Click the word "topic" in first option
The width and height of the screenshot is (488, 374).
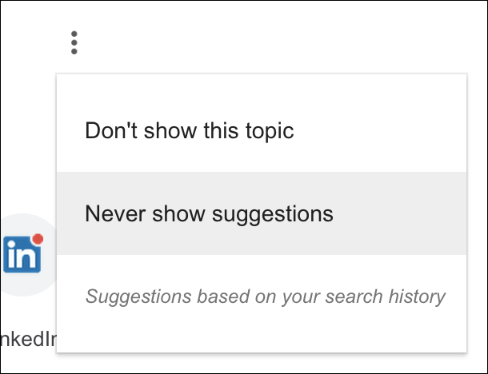tap(270, 131)
